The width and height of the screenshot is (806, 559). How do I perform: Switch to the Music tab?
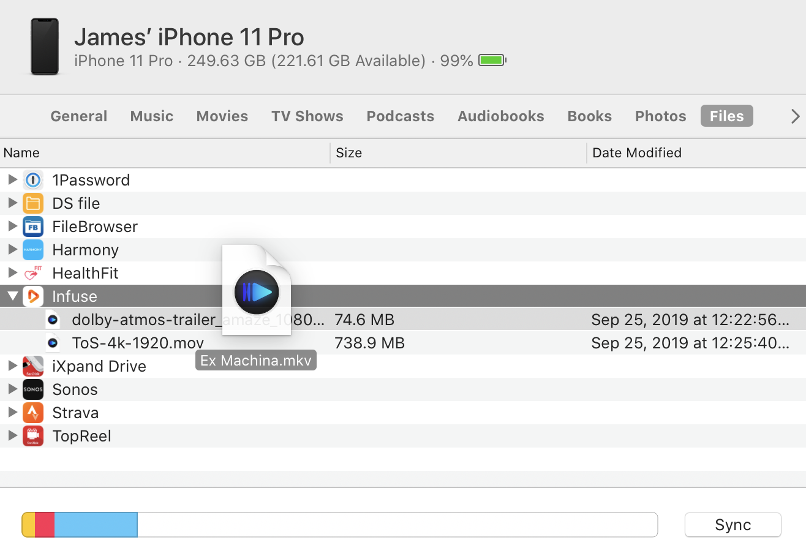pos(152,116)
